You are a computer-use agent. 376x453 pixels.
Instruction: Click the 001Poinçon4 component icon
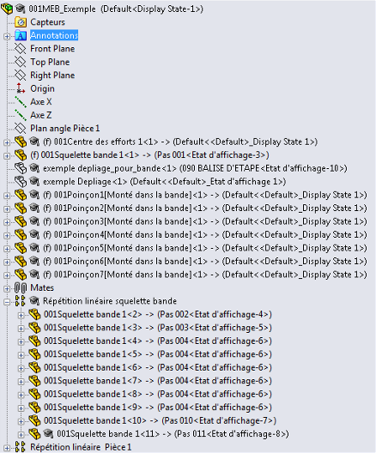point(21,235)
